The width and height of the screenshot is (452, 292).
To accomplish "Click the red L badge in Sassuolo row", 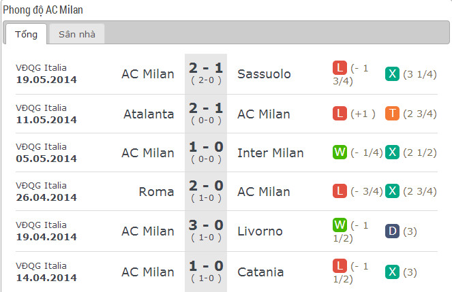I will pos(340,67).
